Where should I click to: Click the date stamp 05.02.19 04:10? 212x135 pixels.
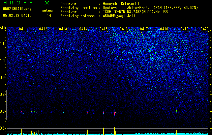pyautogui.click(x=17, y=16)
